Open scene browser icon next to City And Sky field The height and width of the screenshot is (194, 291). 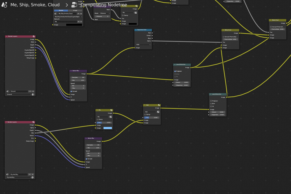click(8, 174)
